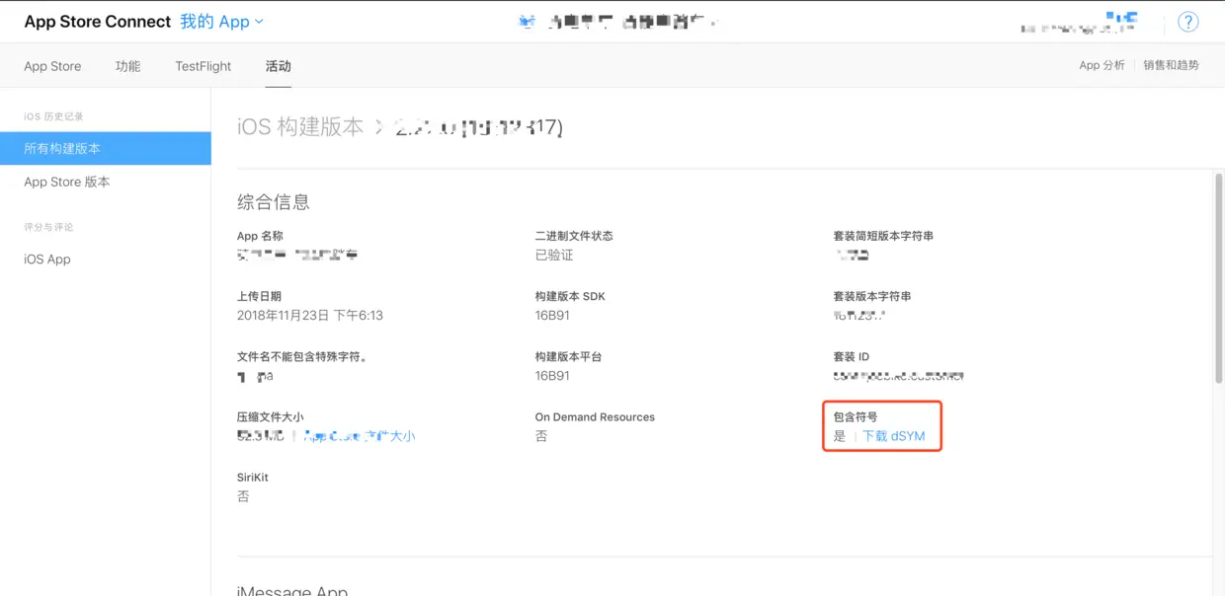
Task: Open iOS App under ratings section
Action: [x=47, y=260]
